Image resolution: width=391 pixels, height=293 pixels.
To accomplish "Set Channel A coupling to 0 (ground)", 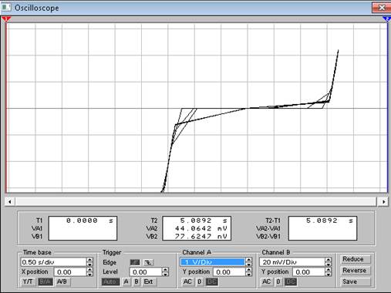I will 200,281.
